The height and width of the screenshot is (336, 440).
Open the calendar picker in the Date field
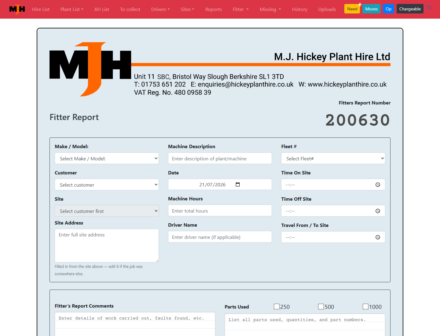[238, 184]
